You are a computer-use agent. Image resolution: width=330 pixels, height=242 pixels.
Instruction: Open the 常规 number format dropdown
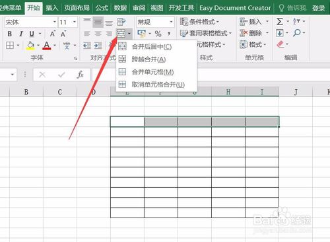click(x=171, y=22)
